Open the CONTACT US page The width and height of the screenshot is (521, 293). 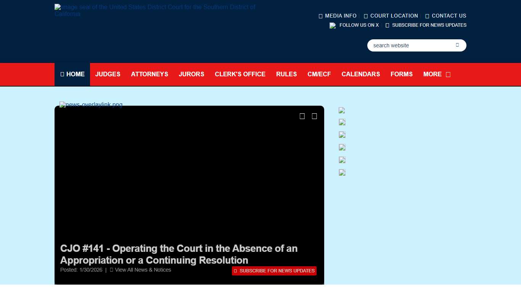(x=446, y=16)
